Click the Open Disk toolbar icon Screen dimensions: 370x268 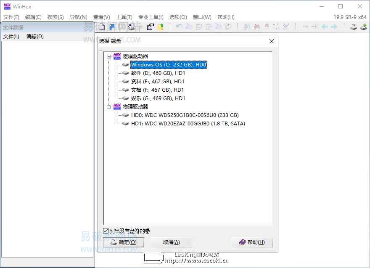pyautogui.click(x=354, y=27)
